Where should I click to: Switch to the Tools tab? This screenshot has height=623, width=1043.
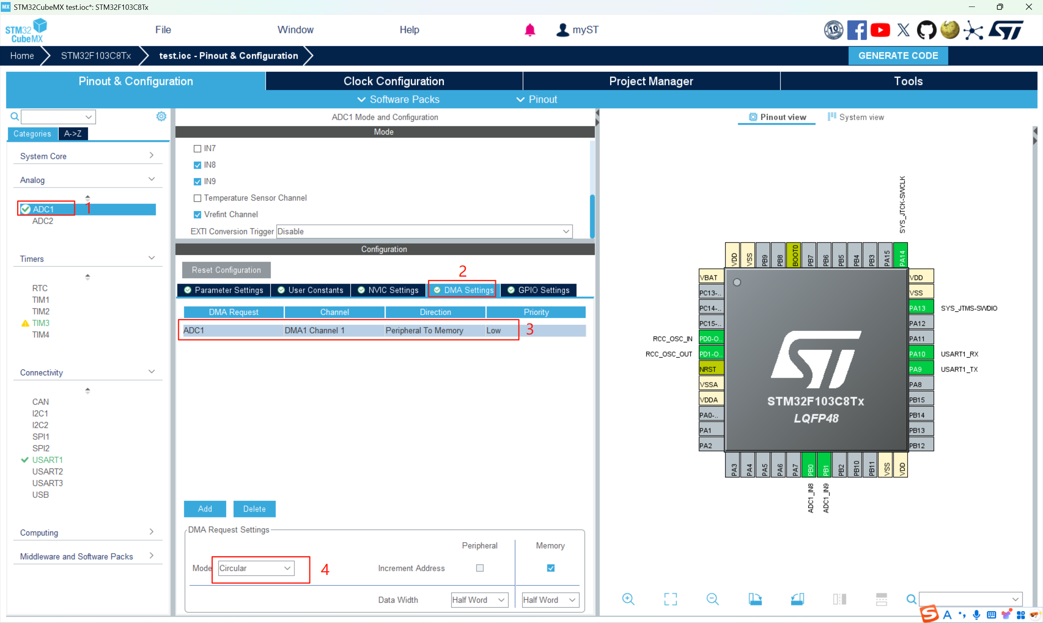(908, 81)
